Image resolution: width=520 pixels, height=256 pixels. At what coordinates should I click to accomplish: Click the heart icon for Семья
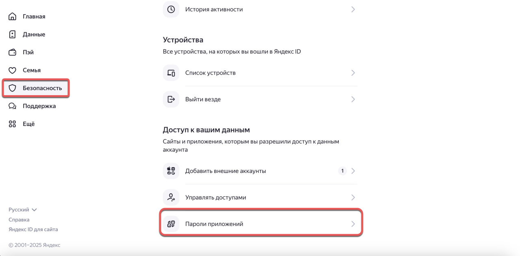(13, 70)
